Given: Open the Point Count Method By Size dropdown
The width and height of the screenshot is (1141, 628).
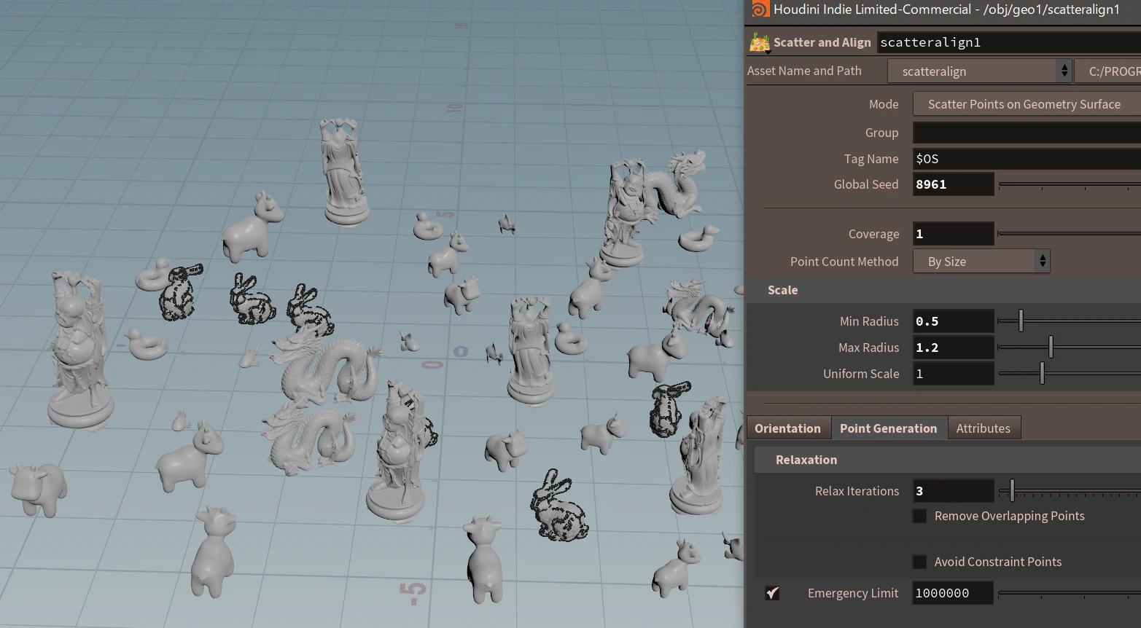Looking at the screenshot, I should point(981,262).
